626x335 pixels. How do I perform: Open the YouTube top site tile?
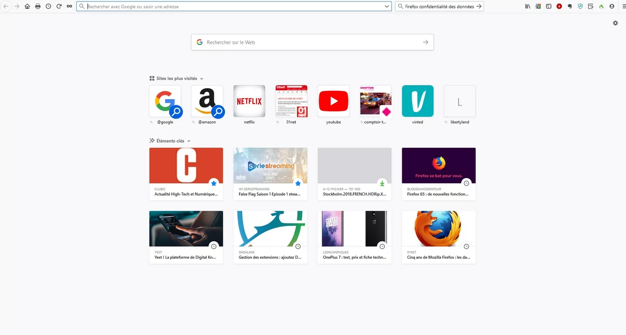click(x=333, y=101)
